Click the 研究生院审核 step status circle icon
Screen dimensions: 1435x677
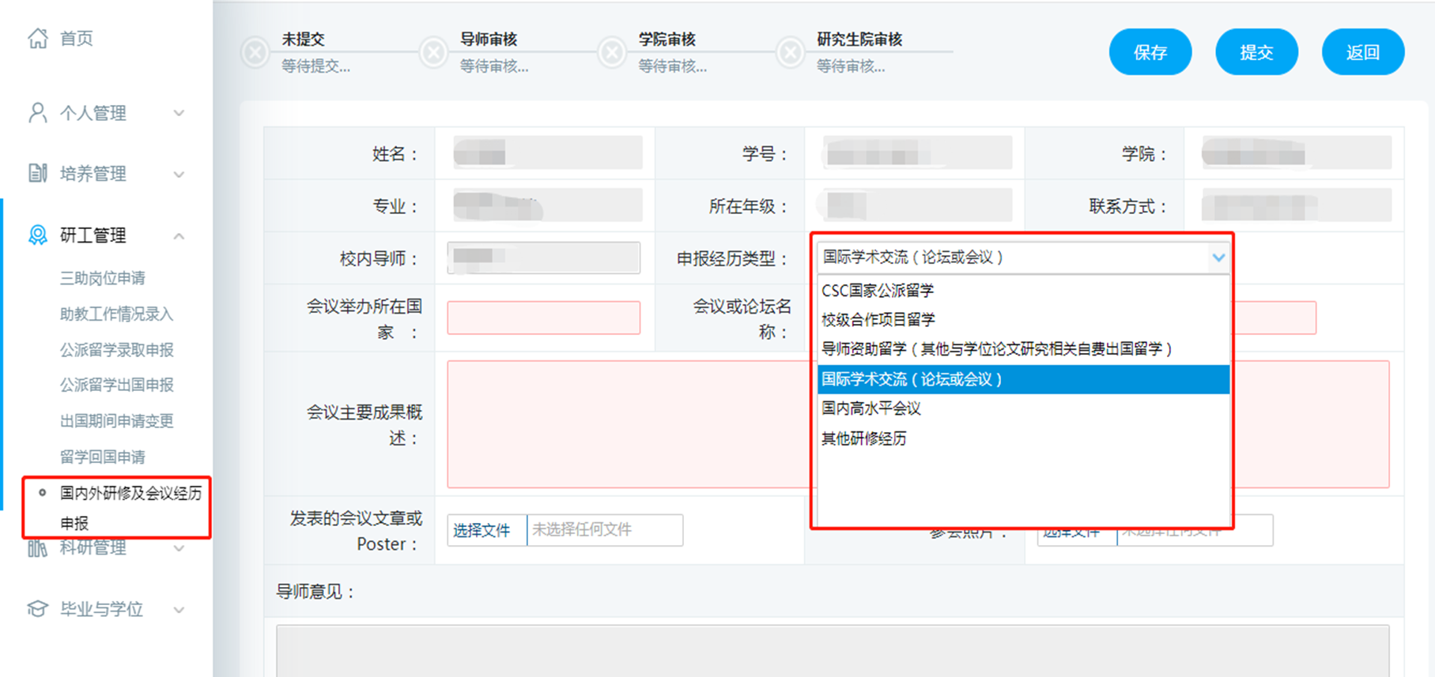(x=790, y=53)
